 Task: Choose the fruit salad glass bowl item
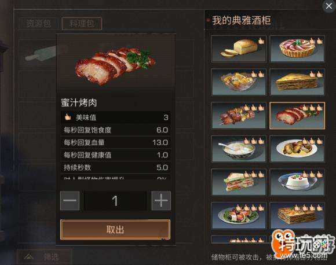239,82
